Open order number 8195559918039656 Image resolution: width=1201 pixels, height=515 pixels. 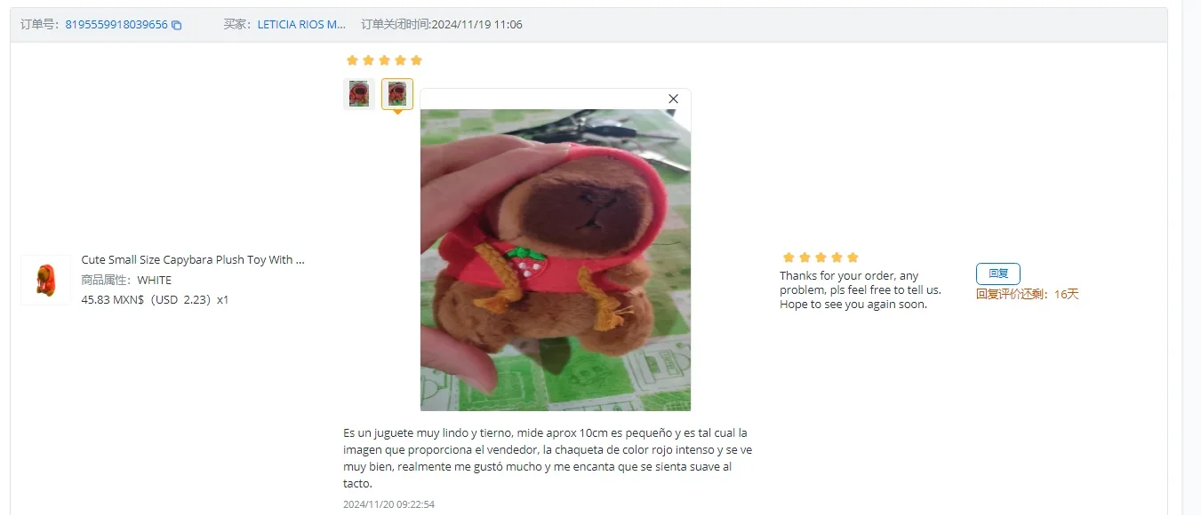pyautogui.click(x=116, y=25)
